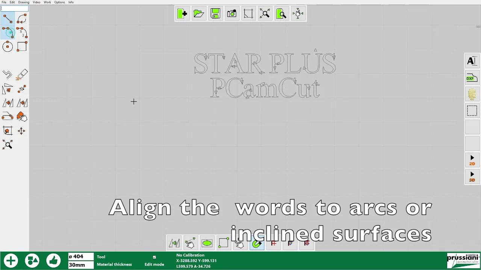Click the green ellipse icon in bottom toolbar
Screen dimensions: 481x270
[x=207, y=243]
